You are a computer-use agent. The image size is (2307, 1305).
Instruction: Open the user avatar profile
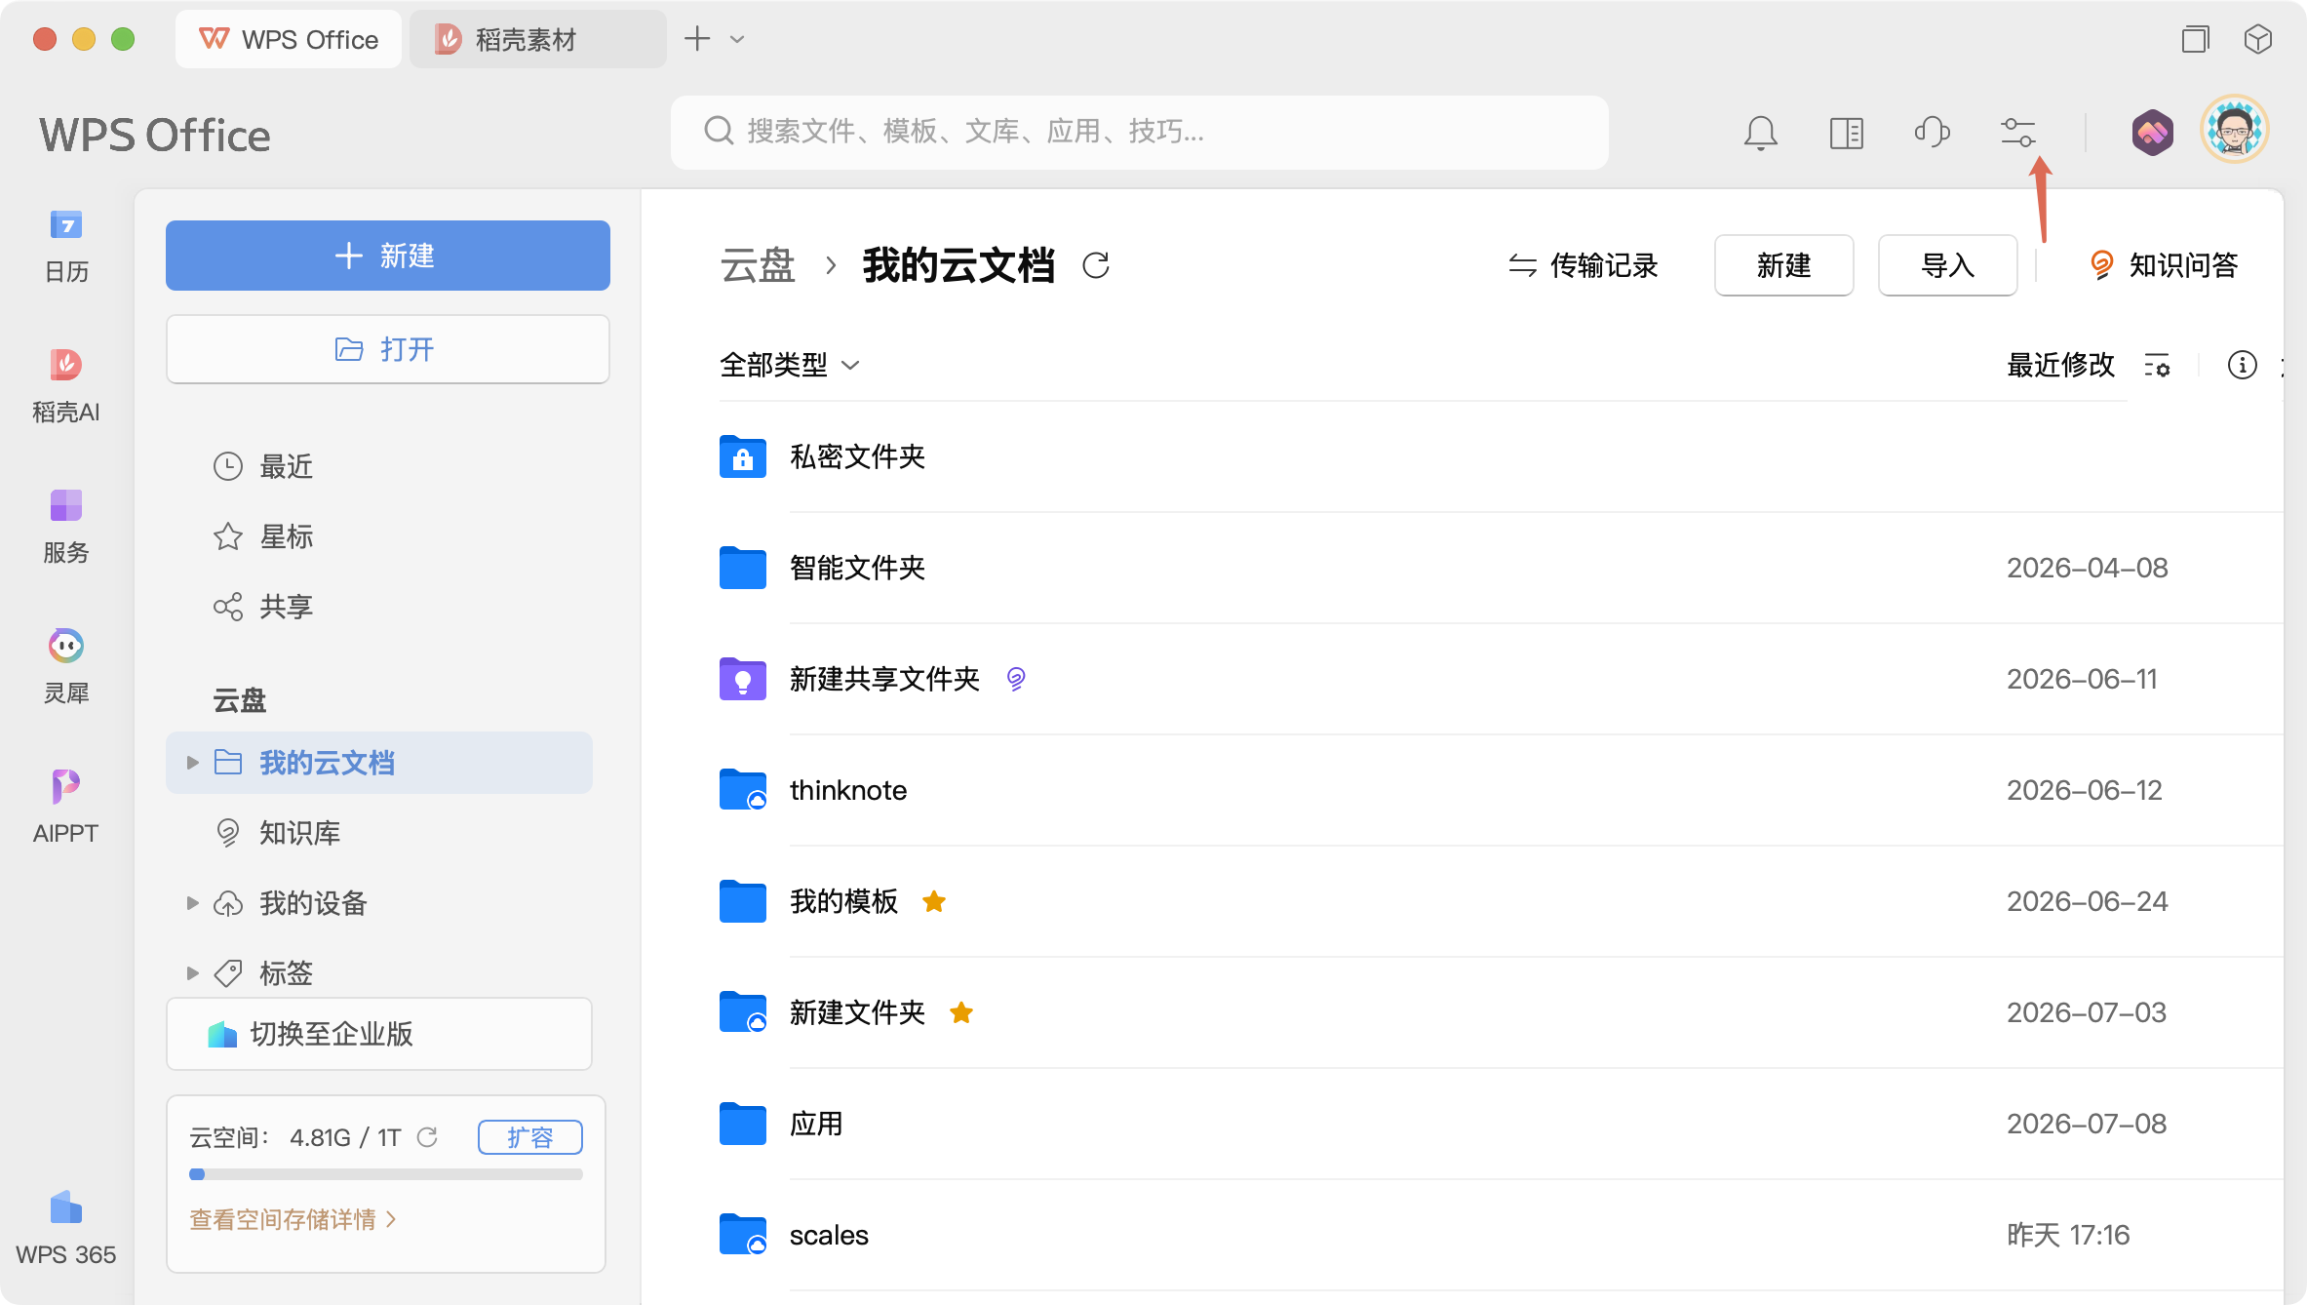click(2235, 130)
